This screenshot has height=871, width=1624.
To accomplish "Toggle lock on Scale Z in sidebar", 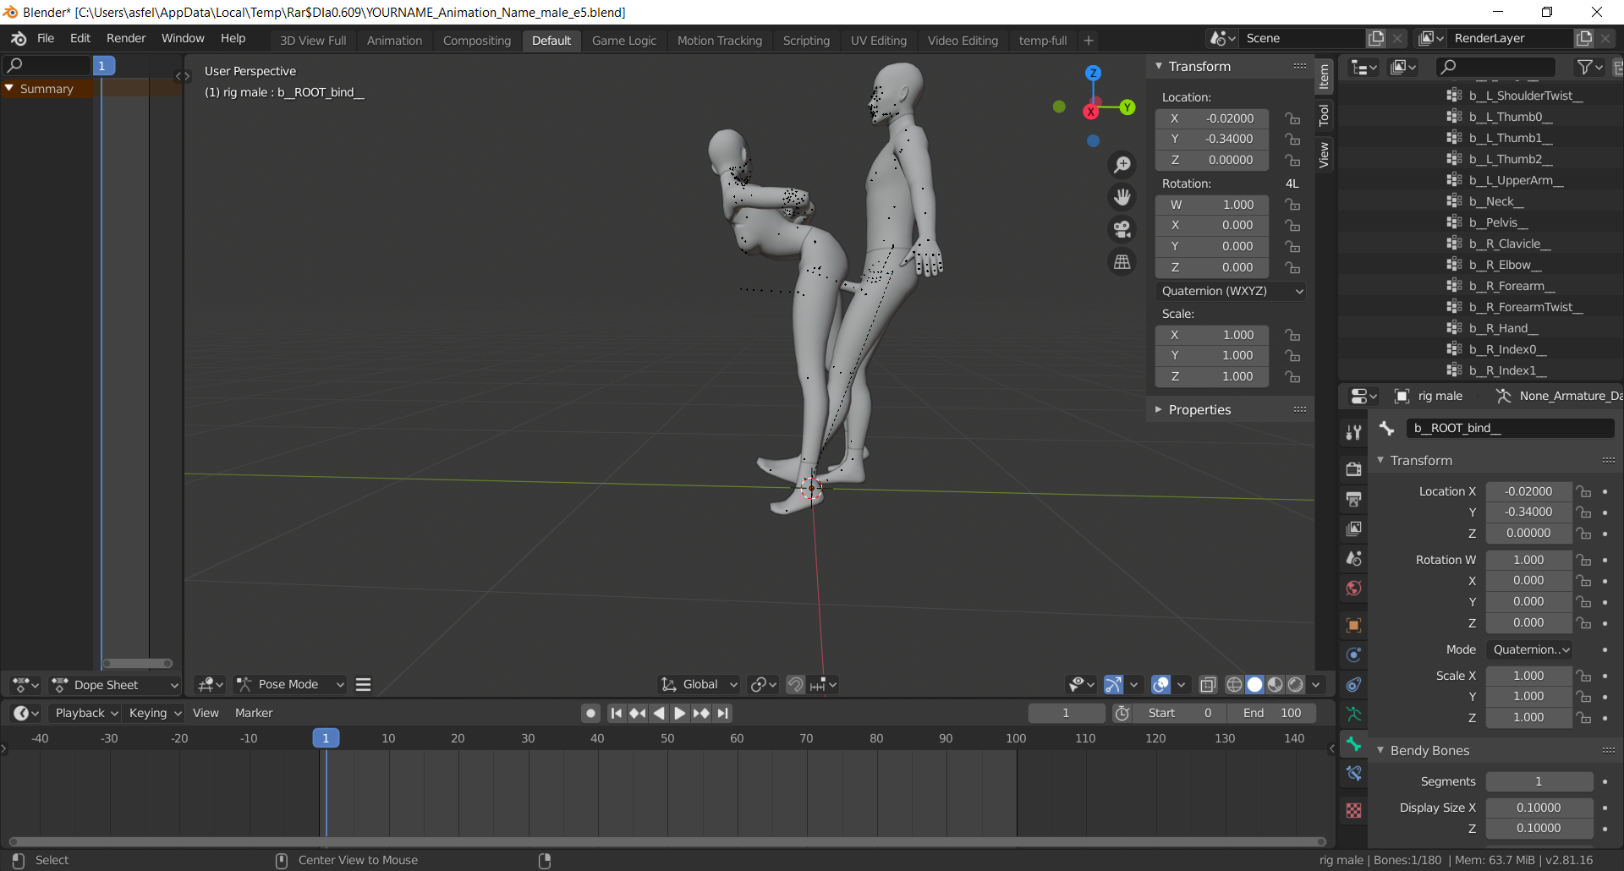I will coord(1292,376).
